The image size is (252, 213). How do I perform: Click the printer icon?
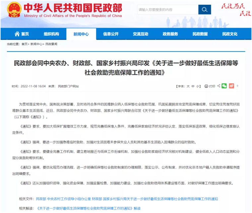(206, 86)
